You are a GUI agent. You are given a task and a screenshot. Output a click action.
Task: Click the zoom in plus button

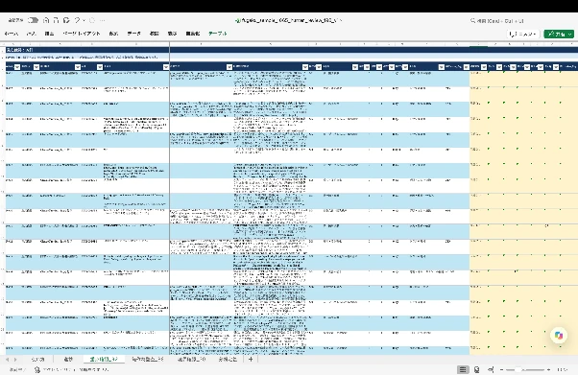tap(549, 369)
